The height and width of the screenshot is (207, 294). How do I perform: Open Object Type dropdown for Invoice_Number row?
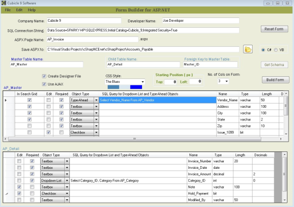(67, 161)
